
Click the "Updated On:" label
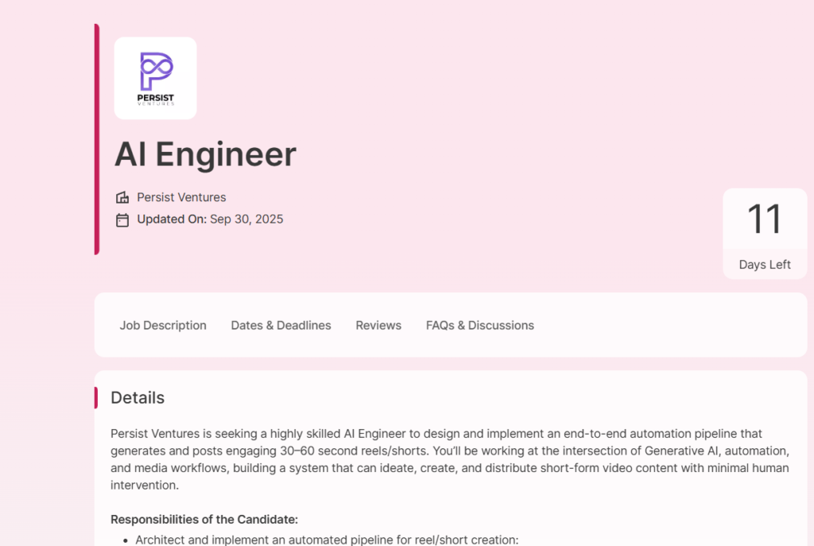tap(172, 219)
